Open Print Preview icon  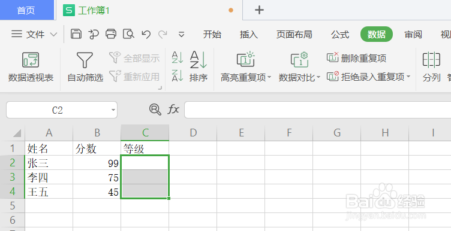click(x=128, y=34)
